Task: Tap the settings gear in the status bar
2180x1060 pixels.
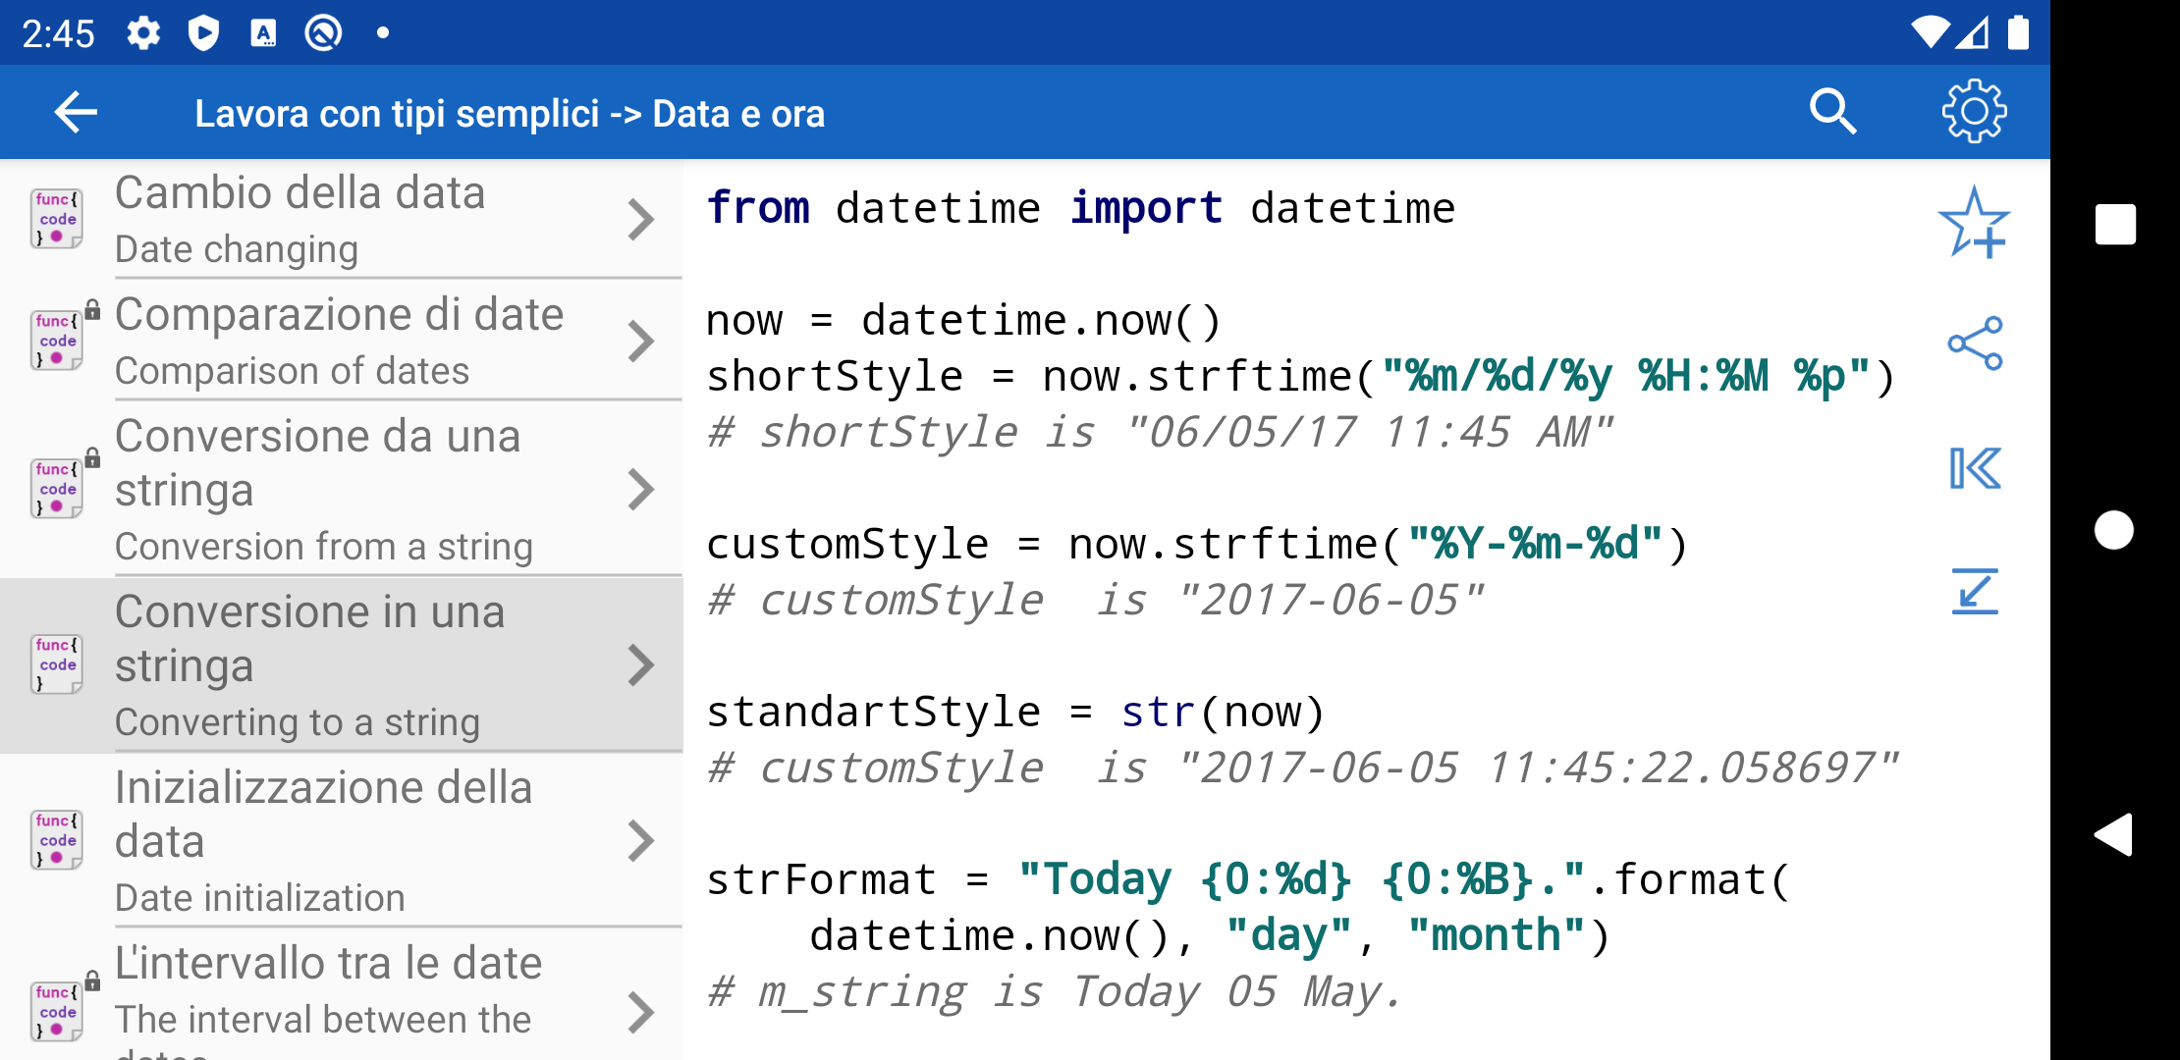Action: click(x=143, y=33)
